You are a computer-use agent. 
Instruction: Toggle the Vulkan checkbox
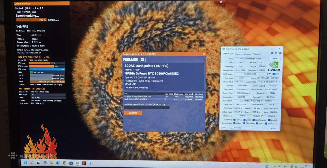pyautogui.click(x=234, y=124)
